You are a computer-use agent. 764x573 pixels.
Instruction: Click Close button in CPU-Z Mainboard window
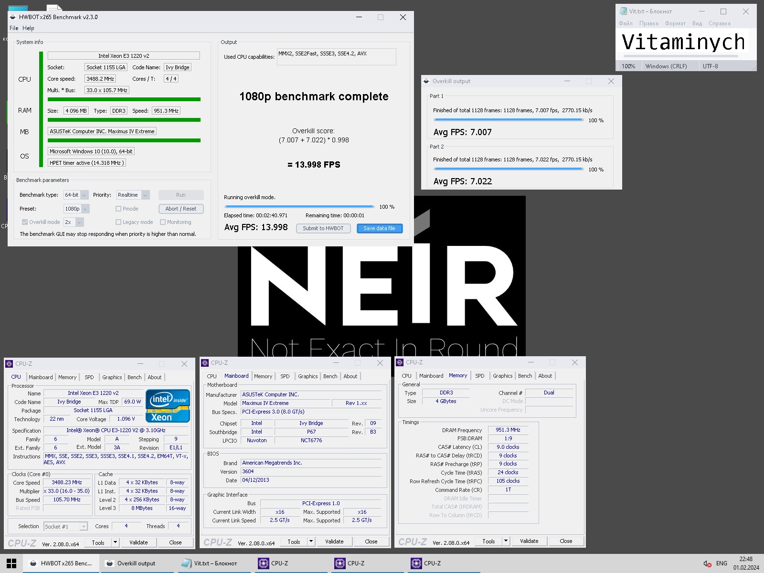371,541
